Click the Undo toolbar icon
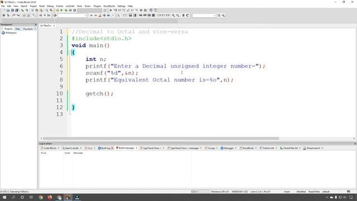This screenshot has height=201, width=357. pos(22,10)
